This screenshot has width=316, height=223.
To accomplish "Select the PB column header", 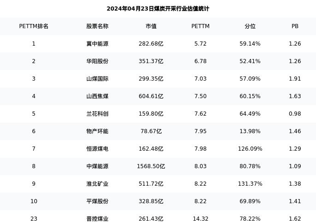I will coord(295,26).
